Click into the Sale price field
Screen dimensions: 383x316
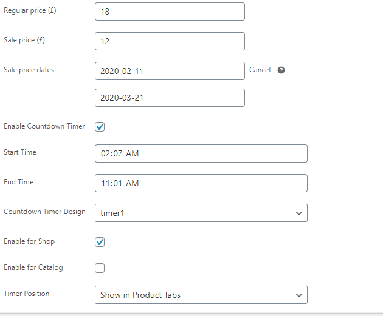click(x=170, y=41)
